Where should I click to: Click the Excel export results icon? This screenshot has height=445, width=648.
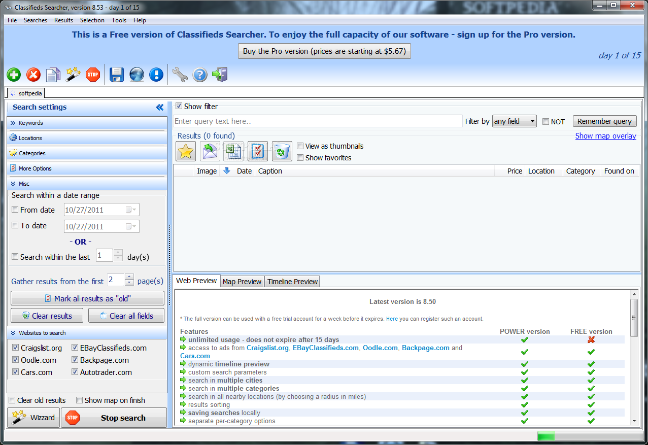point(233,151)
